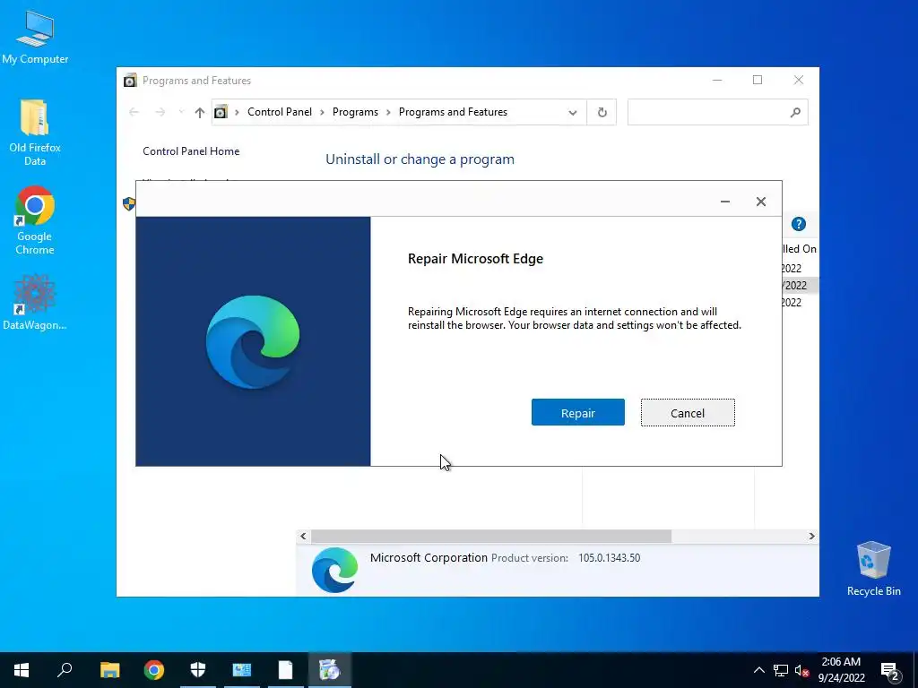Maximize the Programs and Features window
918x688 pixels.
tap(757, 80)
